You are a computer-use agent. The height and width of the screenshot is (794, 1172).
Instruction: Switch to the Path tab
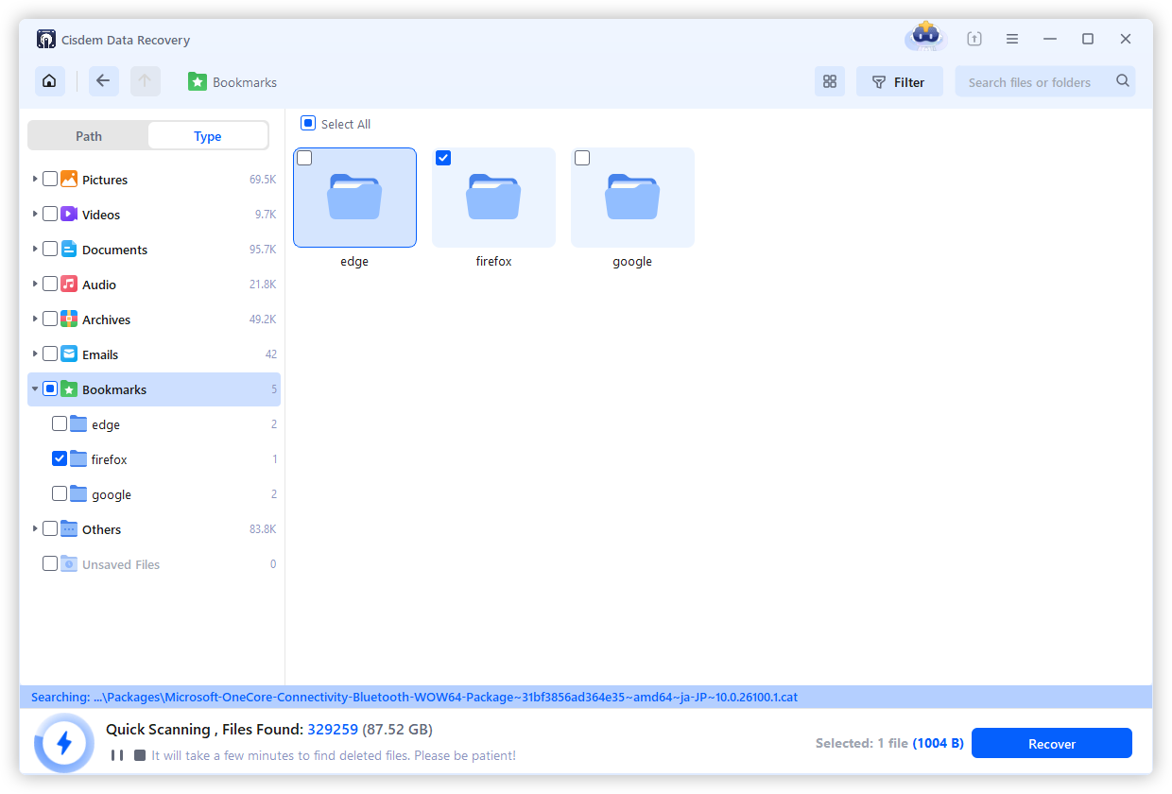pyautogui.click(x=89, y=135)
